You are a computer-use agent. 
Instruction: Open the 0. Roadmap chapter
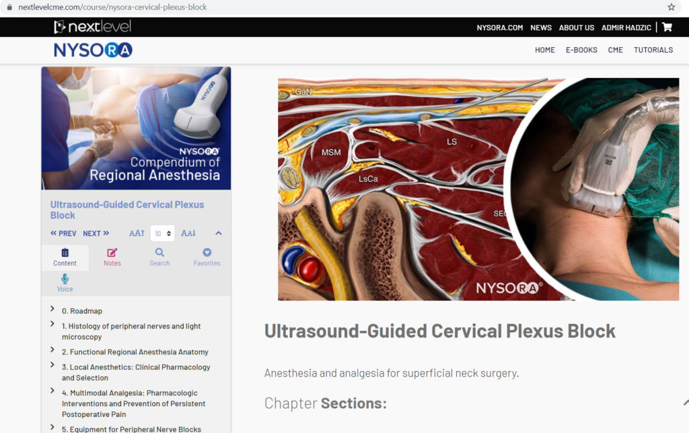click(82, 311)
